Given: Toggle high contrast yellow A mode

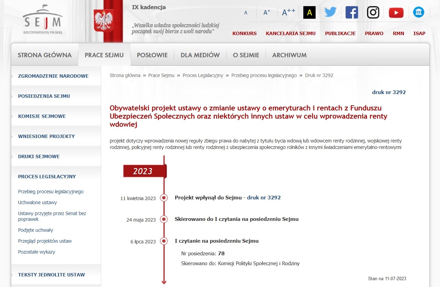Looking at the screenshot, I should pyautogui.click(x=309, y=13).
